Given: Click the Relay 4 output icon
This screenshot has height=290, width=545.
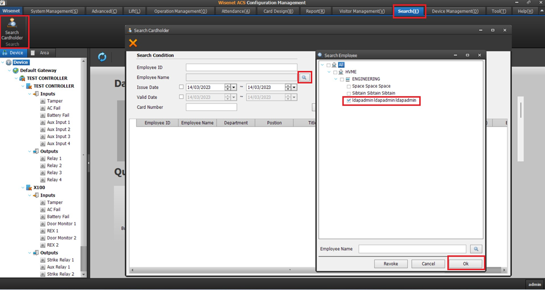Looking at the screenshot, I should (x=43, y=180).
